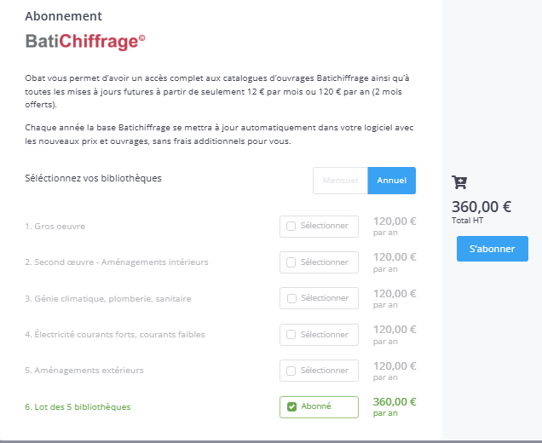Click the Abonnement heading
Viewport: 542px width, 443px height.
64,16
